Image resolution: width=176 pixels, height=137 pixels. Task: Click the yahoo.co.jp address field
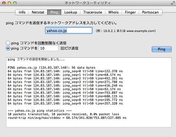tap(69, 31)
